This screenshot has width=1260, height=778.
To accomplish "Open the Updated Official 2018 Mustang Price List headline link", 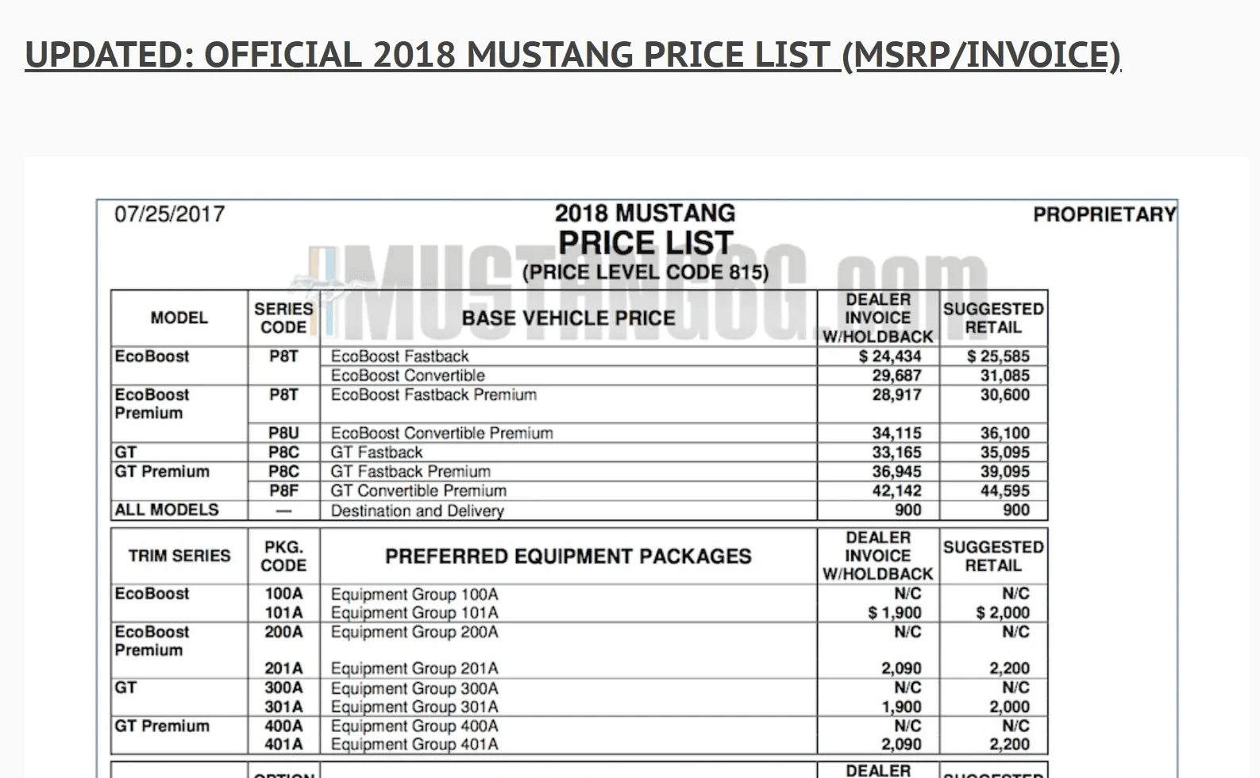I will [572, 55].
